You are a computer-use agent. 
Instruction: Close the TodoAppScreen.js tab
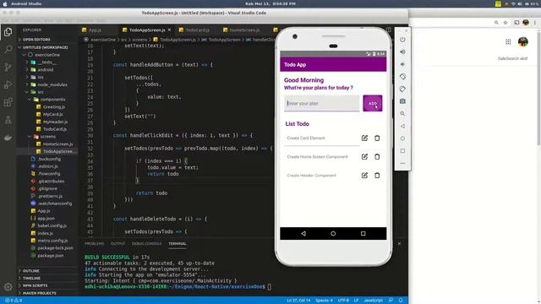[x=169, y=30]
